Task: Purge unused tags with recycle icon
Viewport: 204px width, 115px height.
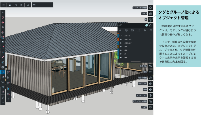Action: point(151,30)
